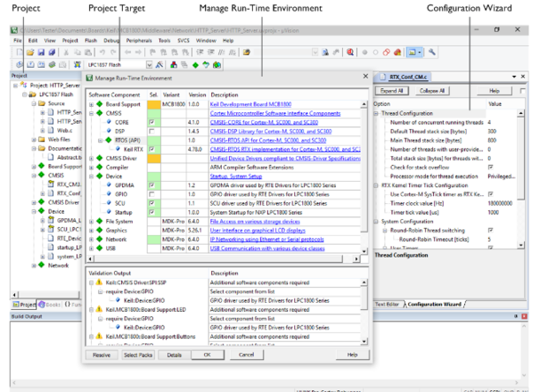
Task: Click the Rebuild all target files icon
Action: [x=42, y=65]
